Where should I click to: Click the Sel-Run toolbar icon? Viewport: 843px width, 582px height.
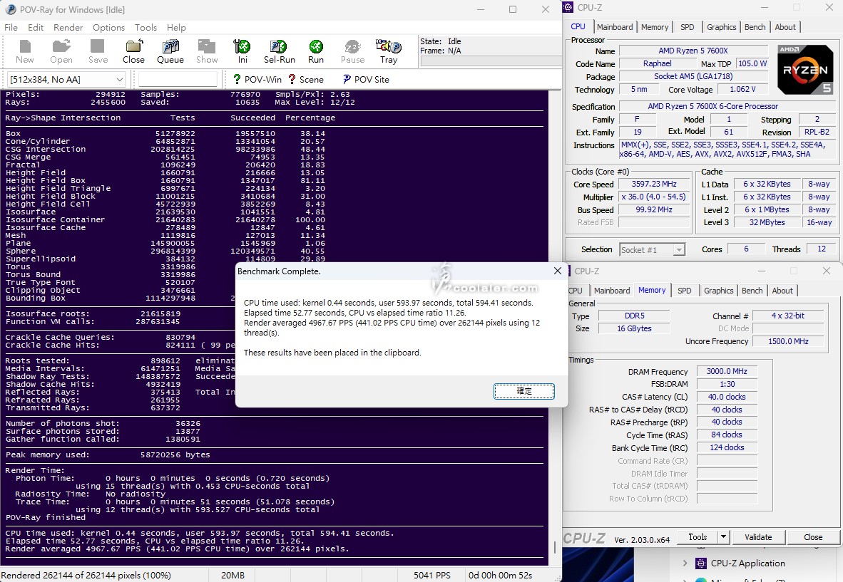(279, 51)
